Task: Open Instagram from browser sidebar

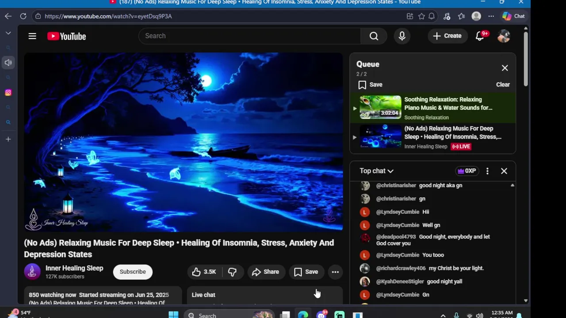Action: point(8,92)
